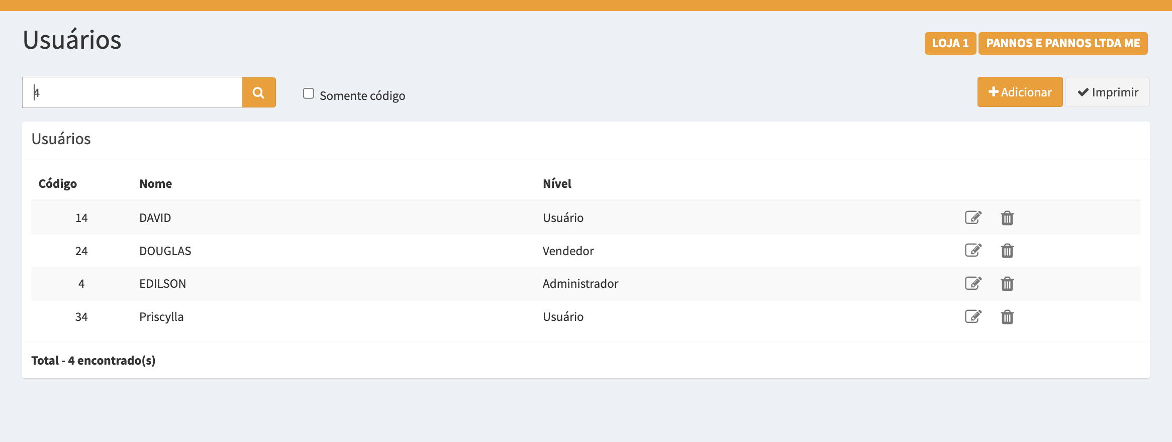Edit user DOUGLAS

[973, 250]
